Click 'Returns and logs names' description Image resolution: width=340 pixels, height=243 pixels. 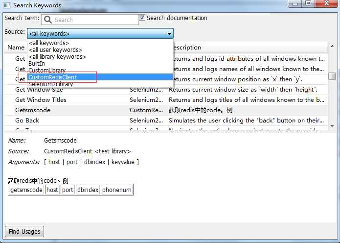(249, 69)
